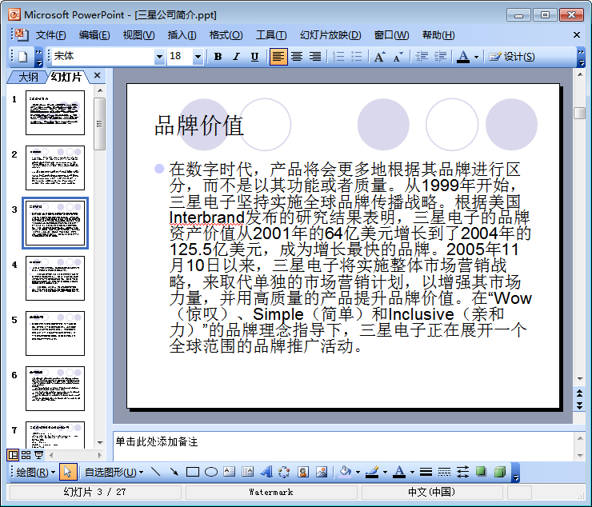Open the 帮助(H) menu
The height and width of the screenshot is (507, 592).
coord(438,35)
